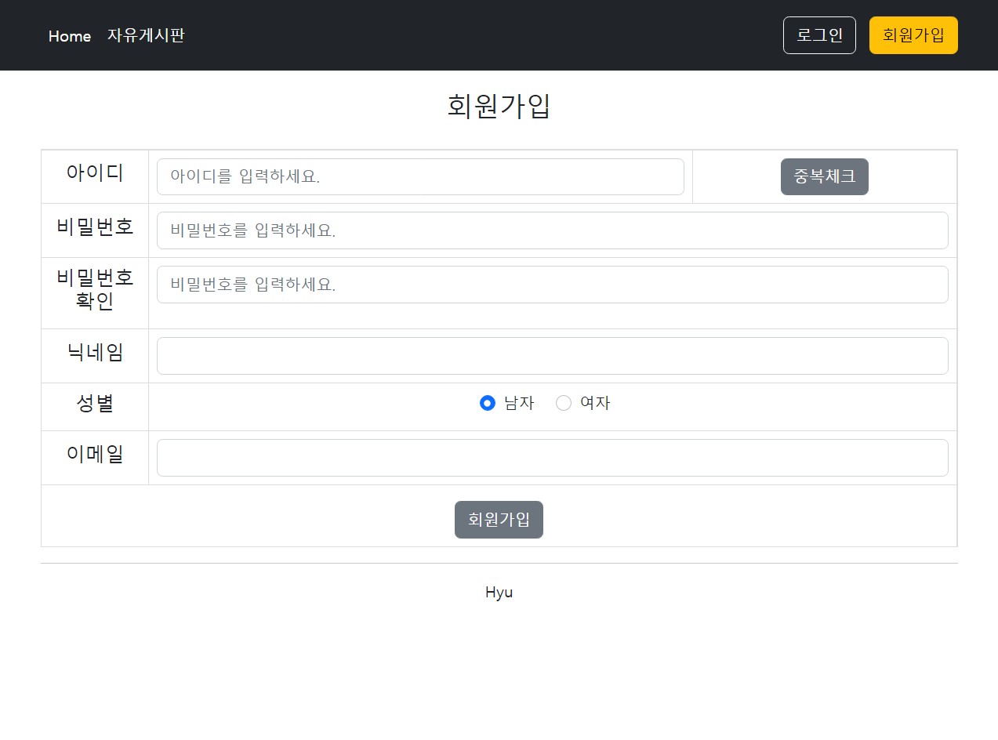
Task: Select the 여자 radio button
Action: pos(564,403)
